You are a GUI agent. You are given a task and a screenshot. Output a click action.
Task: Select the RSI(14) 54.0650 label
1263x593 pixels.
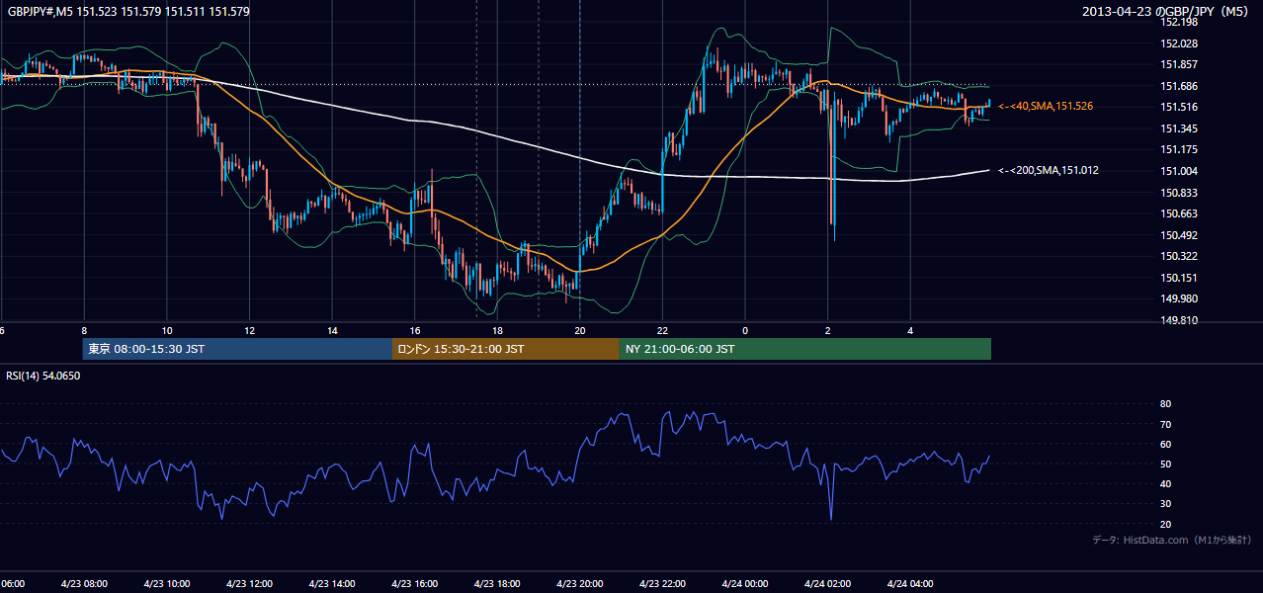(43, 376)
